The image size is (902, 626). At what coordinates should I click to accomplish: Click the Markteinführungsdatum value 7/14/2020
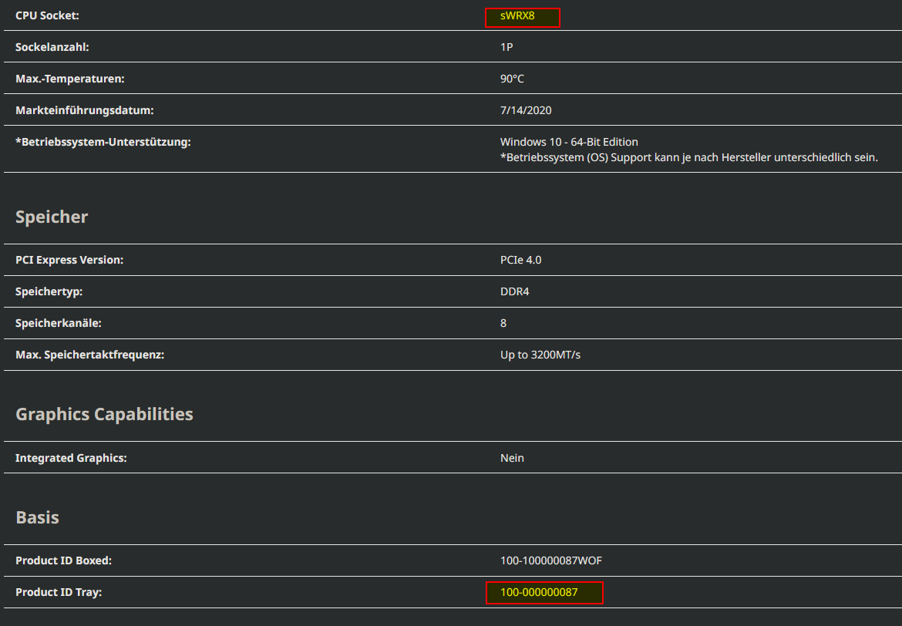coord(525,109)
